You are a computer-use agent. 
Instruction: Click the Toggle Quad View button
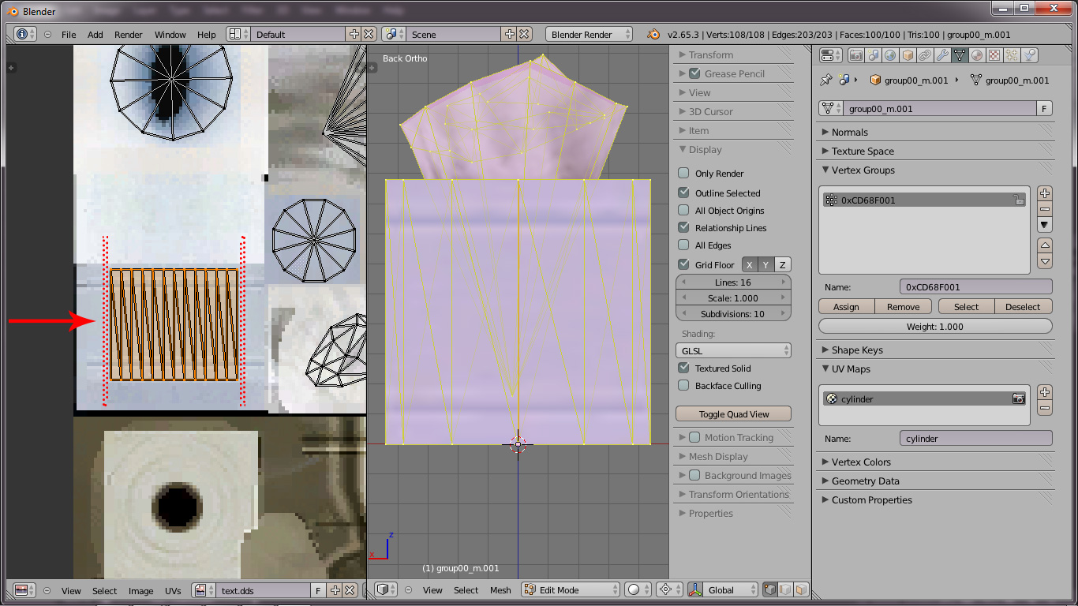tap(733, 413)
